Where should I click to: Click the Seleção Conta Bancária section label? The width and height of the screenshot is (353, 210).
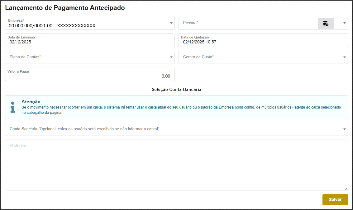coord(176,90)
